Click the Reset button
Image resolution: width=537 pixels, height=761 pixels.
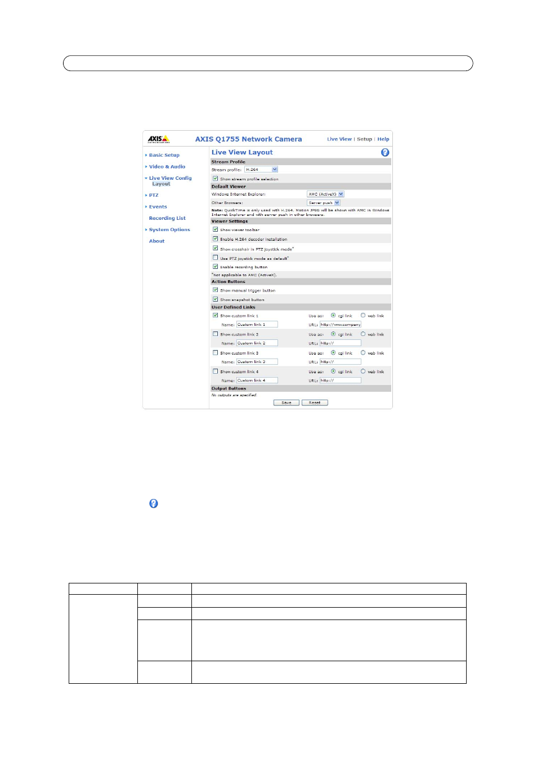pos(315,402)
